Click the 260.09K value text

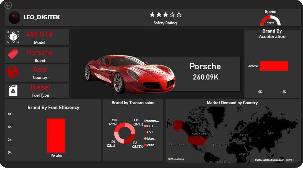(x=205, y=77)
